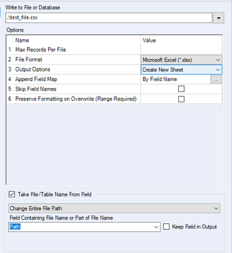Open the File Format Microsoft Excel dropdown
This screenshot has height=253, width=232.
pyautogui.click(x=181, y=60)
